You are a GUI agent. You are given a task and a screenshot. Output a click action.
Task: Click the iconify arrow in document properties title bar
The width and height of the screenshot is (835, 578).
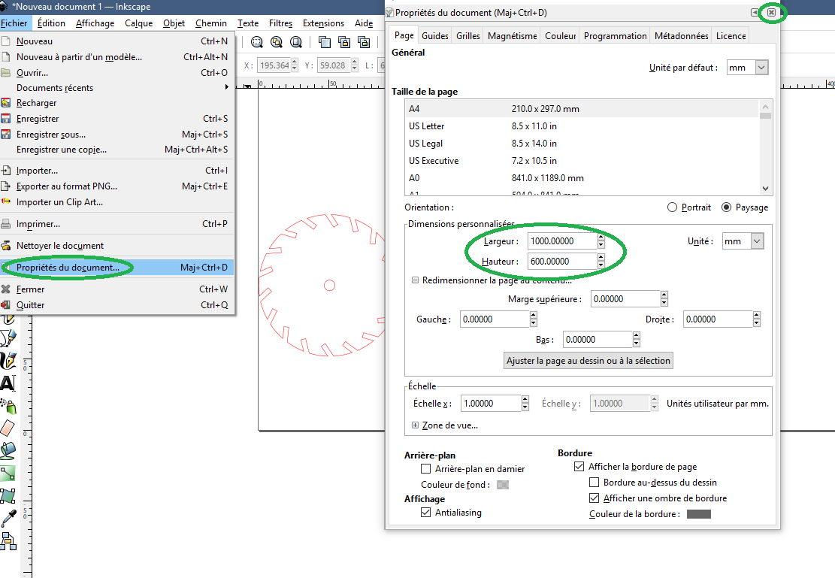[x=755, y=12]
